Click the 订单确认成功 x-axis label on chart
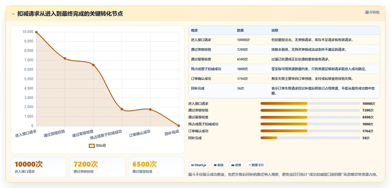This screenshot has width=391, height=188. pyautogui.click(x=140, y=133)
